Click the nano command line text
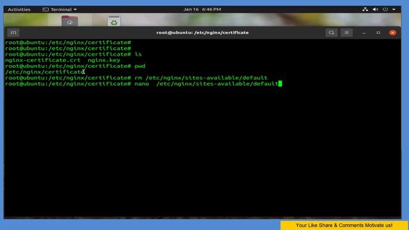Image resolution: width=409 pixels, height=230 pixels. (x=206, y=84)
